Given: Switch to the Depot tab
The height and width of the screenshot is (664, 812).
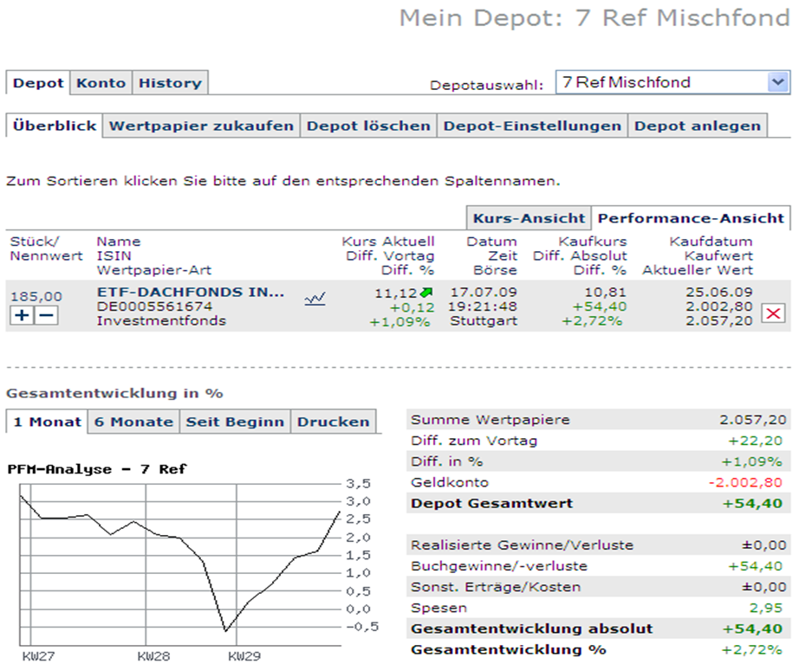Looking at the screenshot, I should coord(38,83).
